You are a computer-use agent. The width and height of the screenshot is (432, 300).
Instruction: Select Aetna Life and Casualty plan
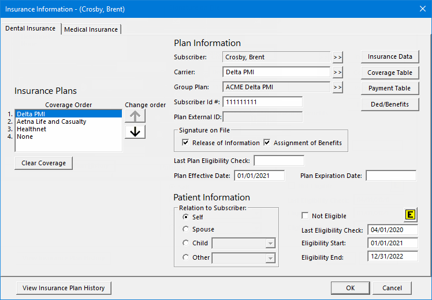(52, 121)
